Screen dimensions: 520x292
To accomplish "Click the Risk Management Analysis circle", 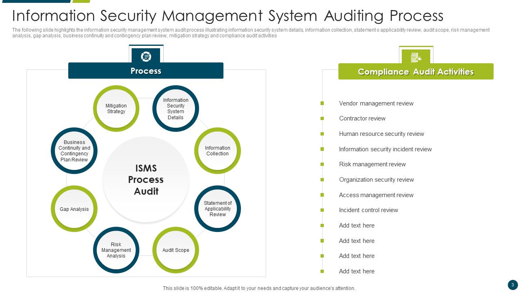I will (116, 250).
